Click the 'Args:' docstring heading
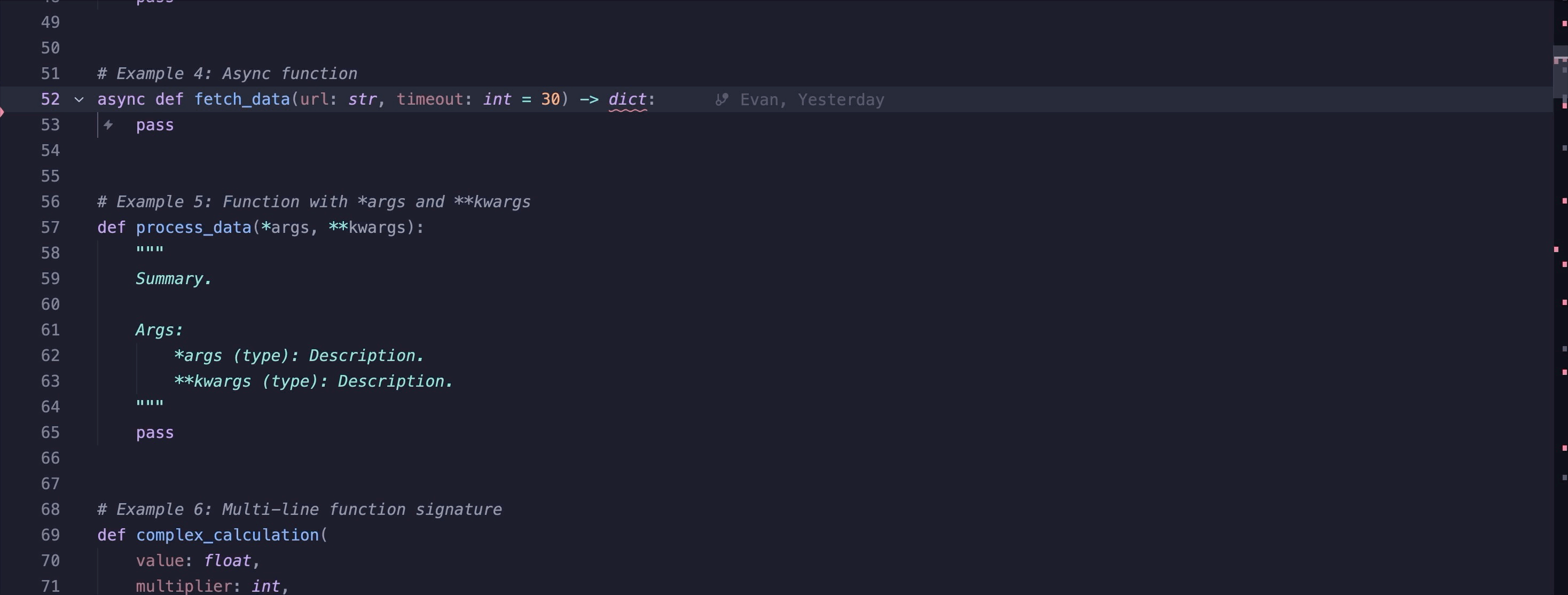1568x595 pixels. pyautogui.click(x=159, y=330)
